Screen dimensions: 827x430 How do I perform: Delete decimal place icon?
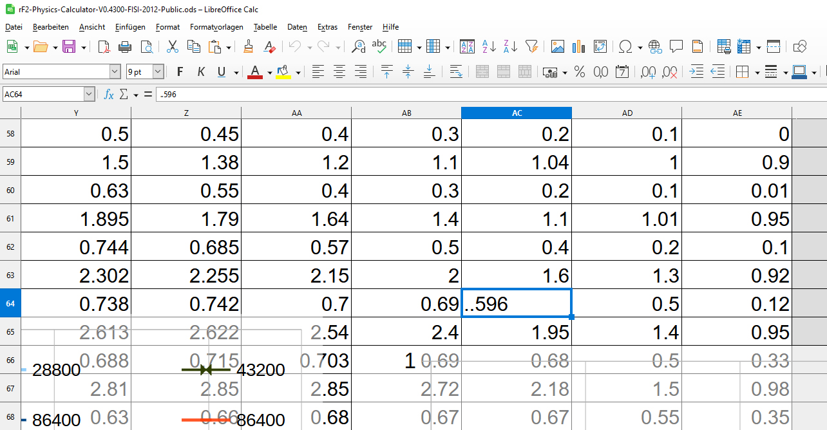coord(670,71)
